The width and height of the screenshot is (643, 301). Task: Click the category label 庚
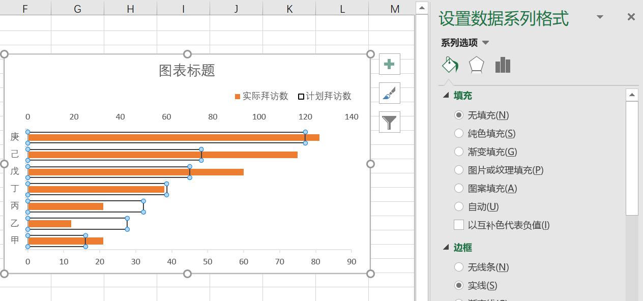pyautogui.click(x=15, y=137)
